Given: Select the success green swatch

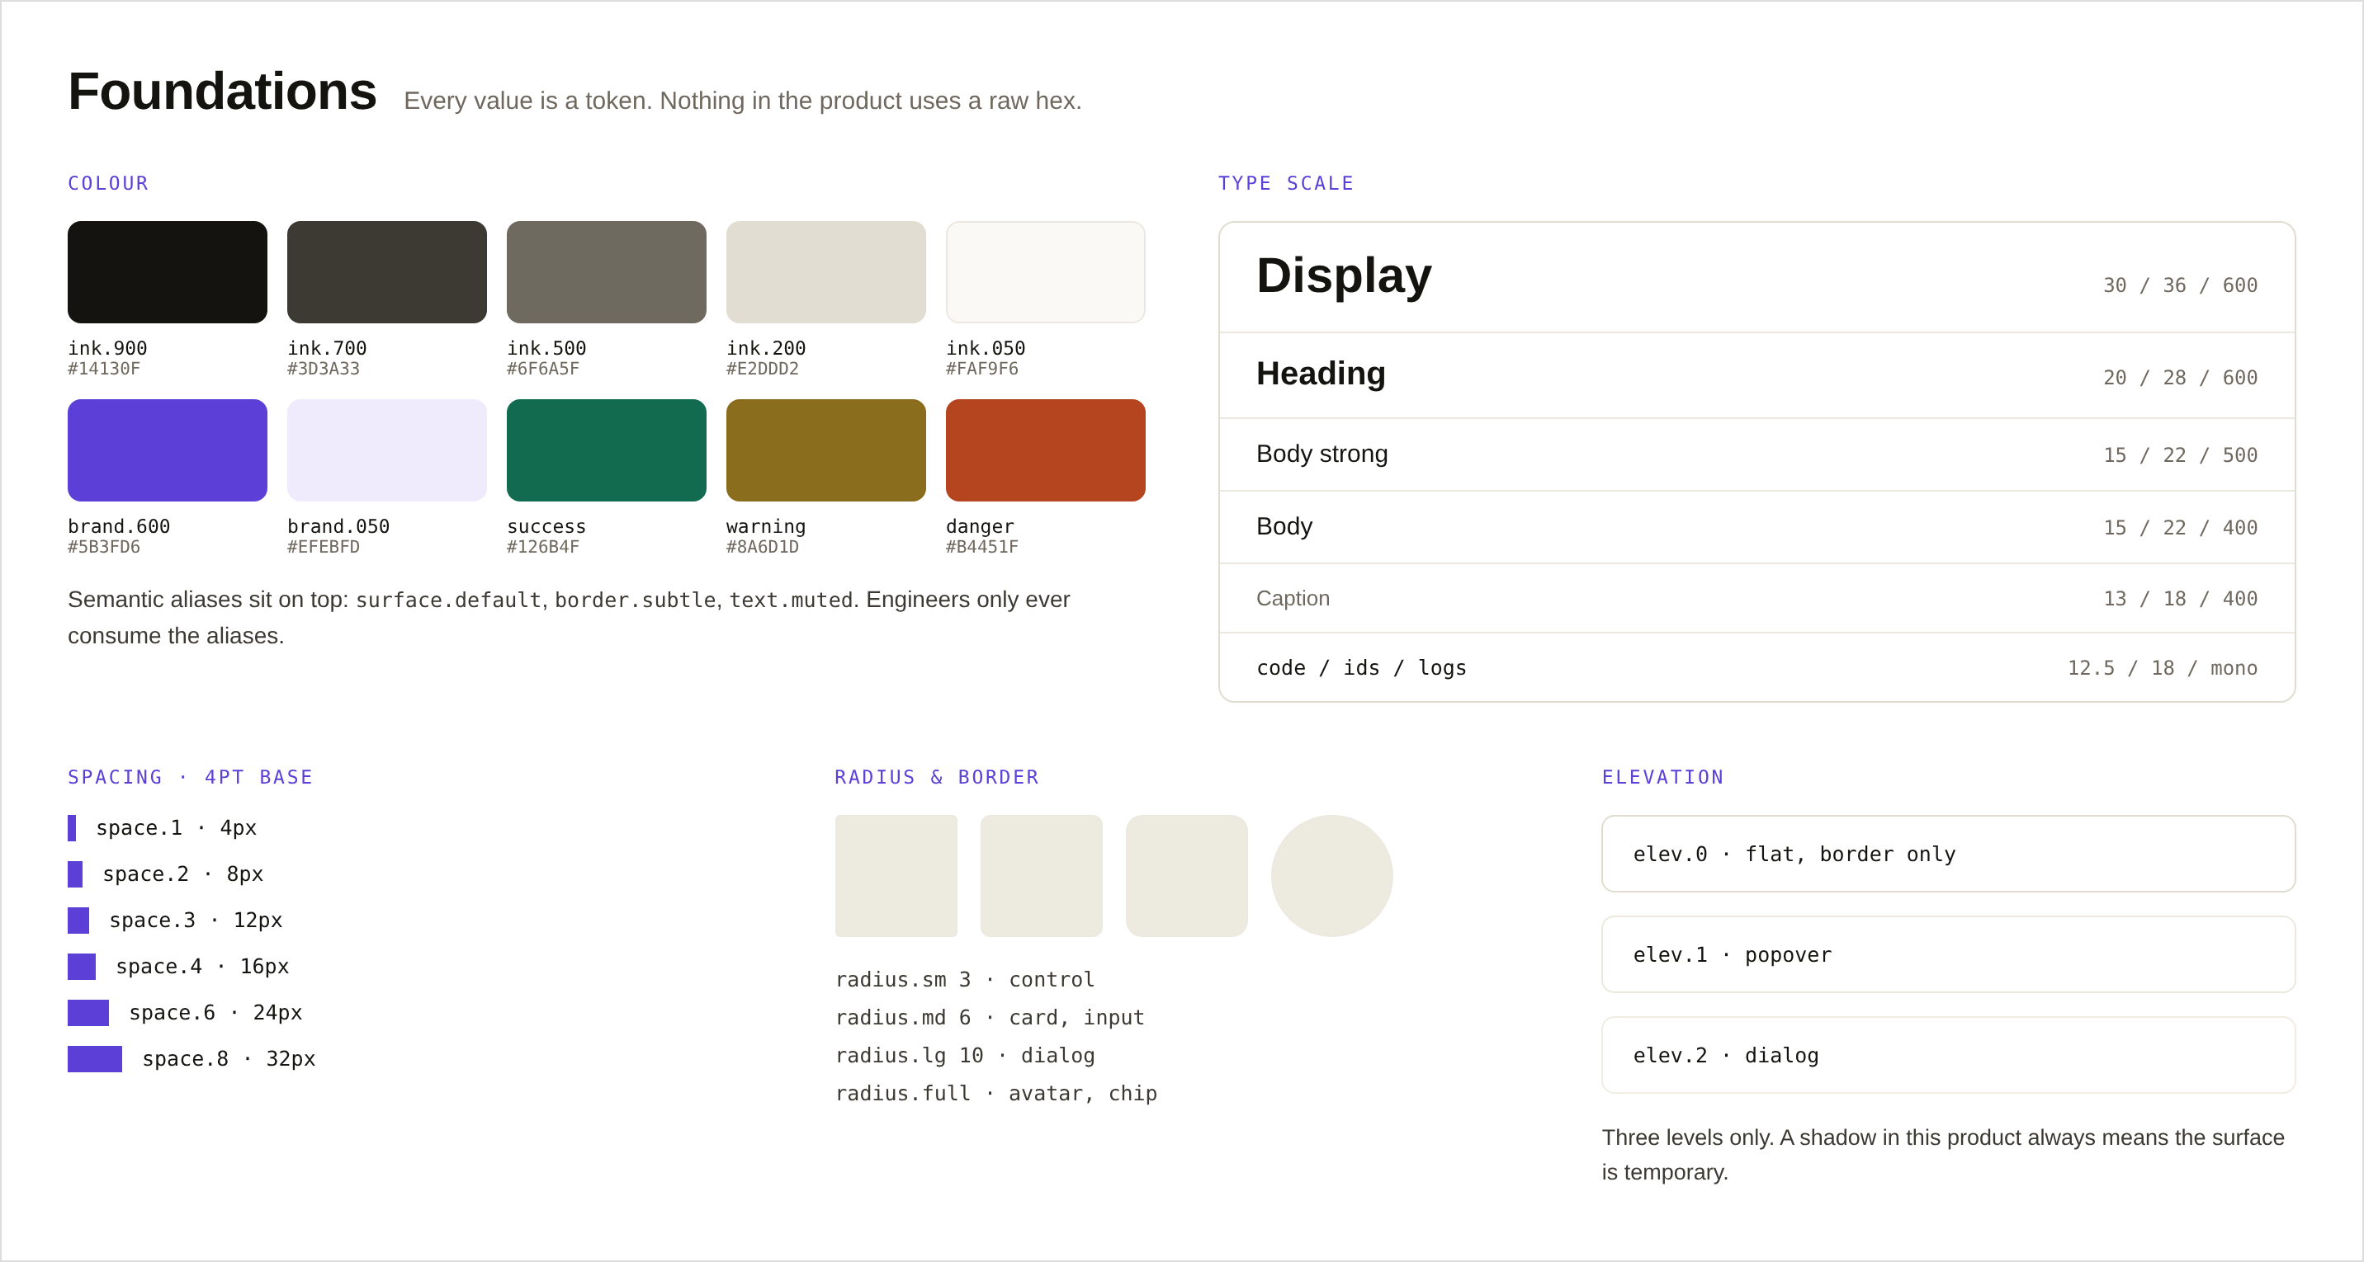Looking at the screenshot, I should tap(606, 450).
